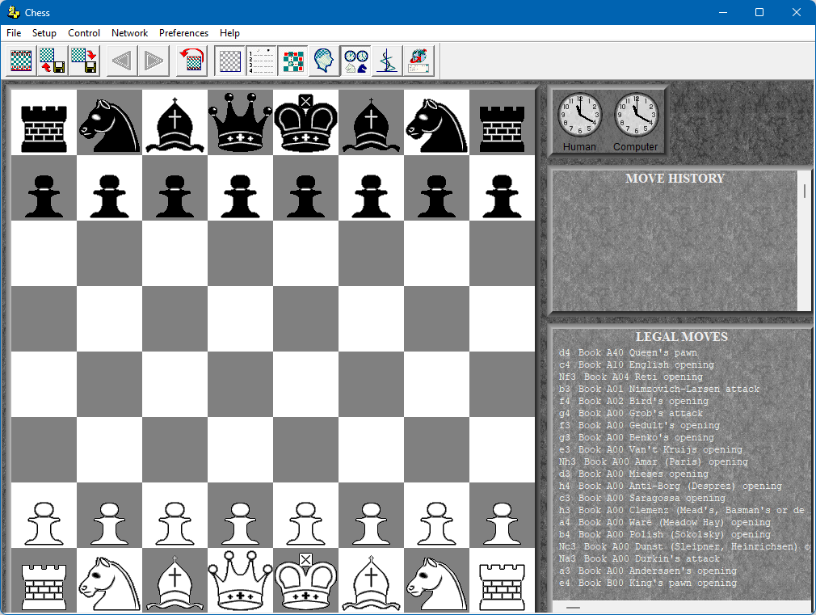Open the Preferences menu
This screenshot has height=615, width=816.
tap(183, 33)
